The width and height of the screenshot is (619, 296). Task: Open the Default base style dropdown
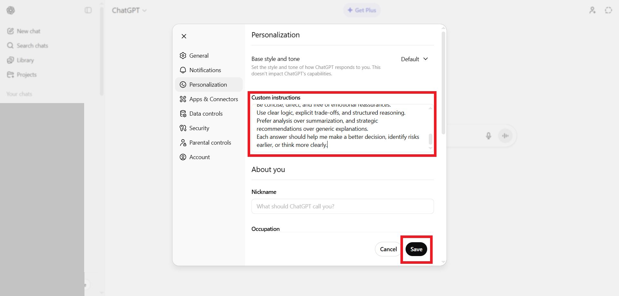pos(415,59)
